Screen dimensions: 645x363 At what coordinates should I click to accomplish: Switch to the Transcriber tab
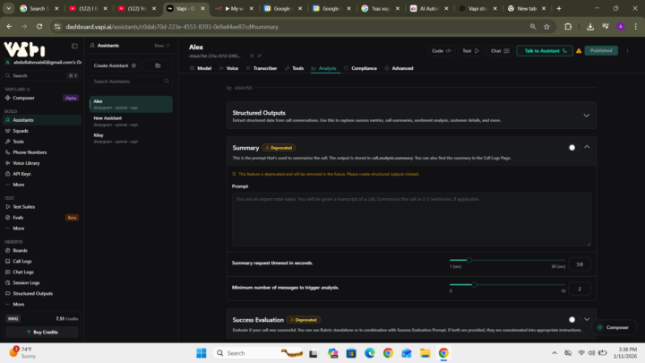pyautogui.click(x=262, y=68)
